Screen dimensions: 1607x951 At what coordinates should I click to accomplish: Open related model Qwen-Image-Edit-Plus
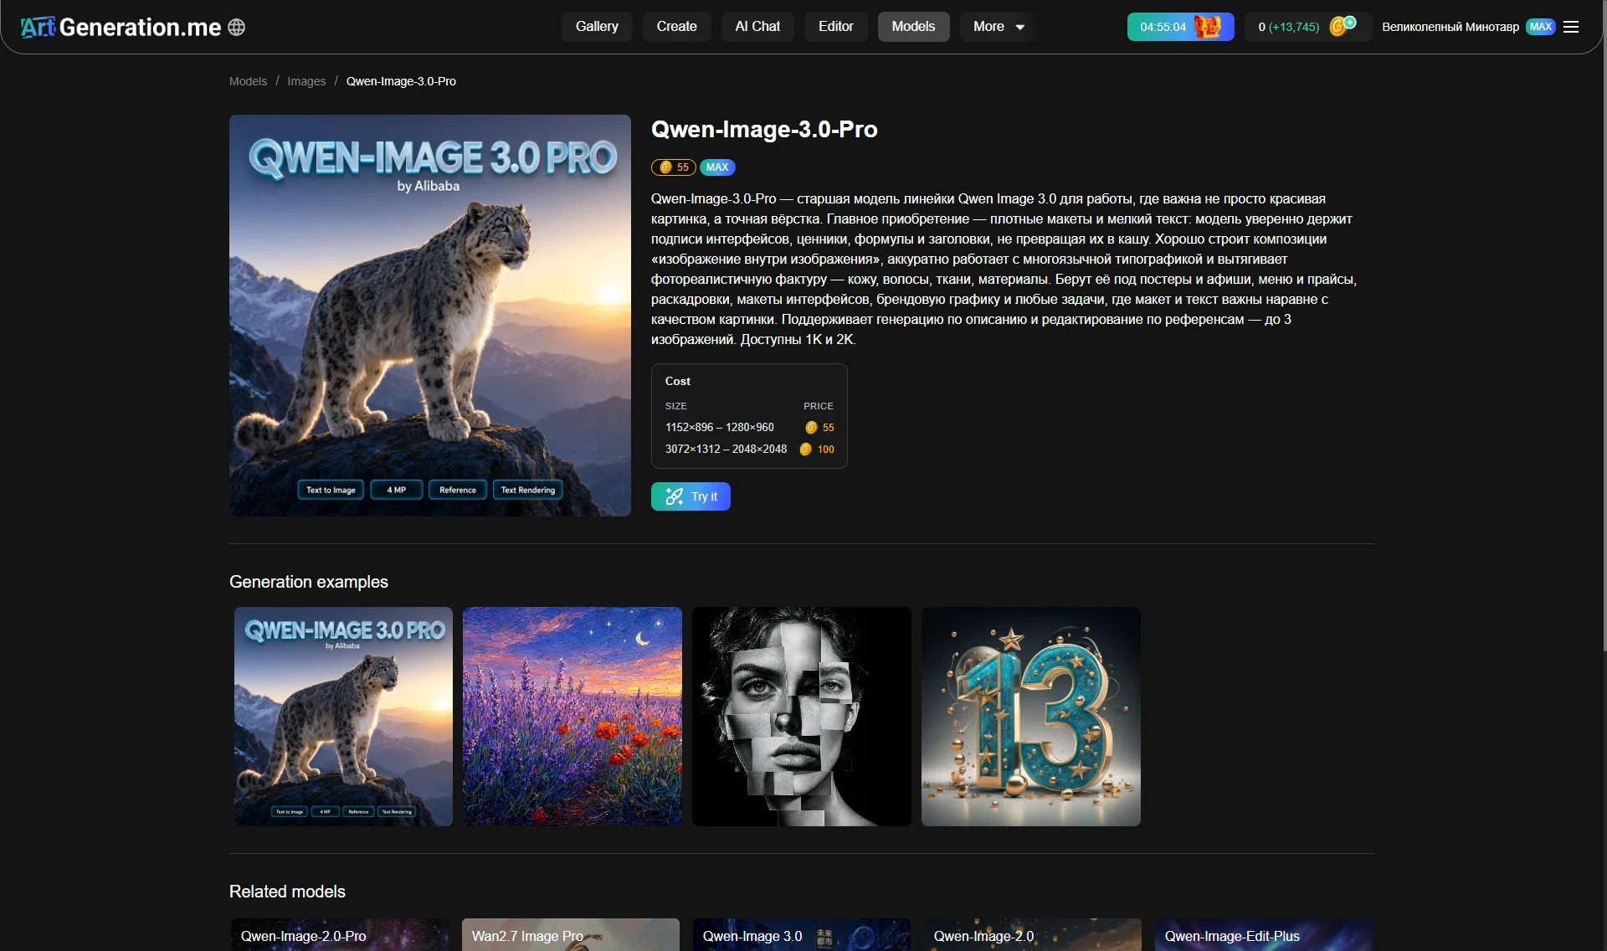[1264, 935]
